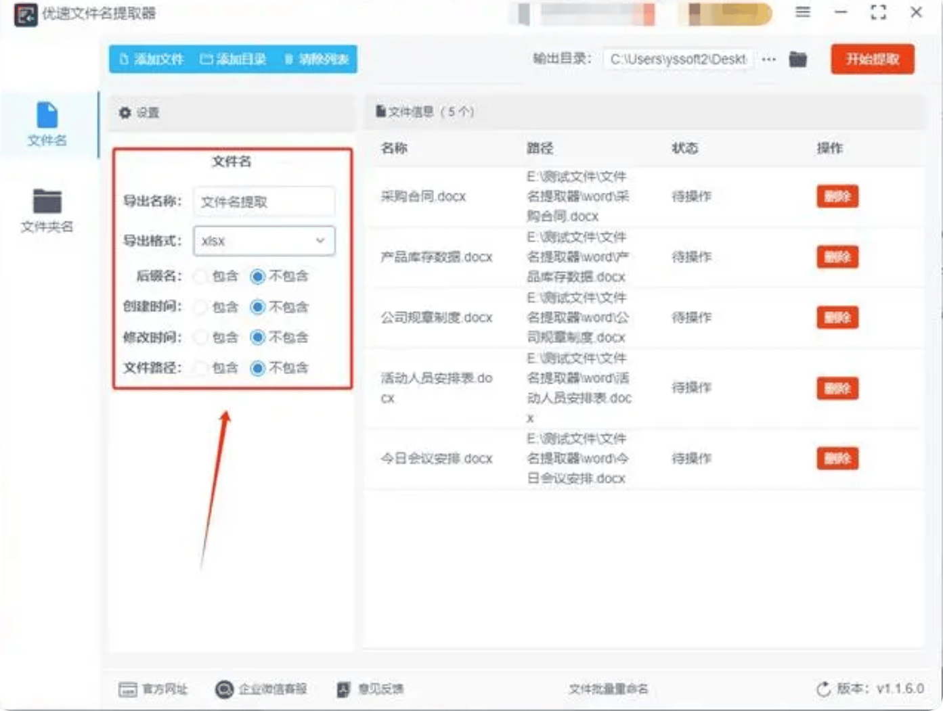Select 包含 for 创建时间
The width and height of the screenshot is (943, 711).
pos(200,307)
